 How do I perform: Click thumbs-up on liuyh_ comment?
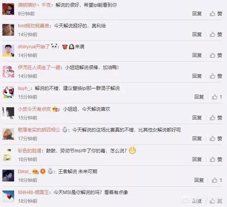[x=217, y=97]
